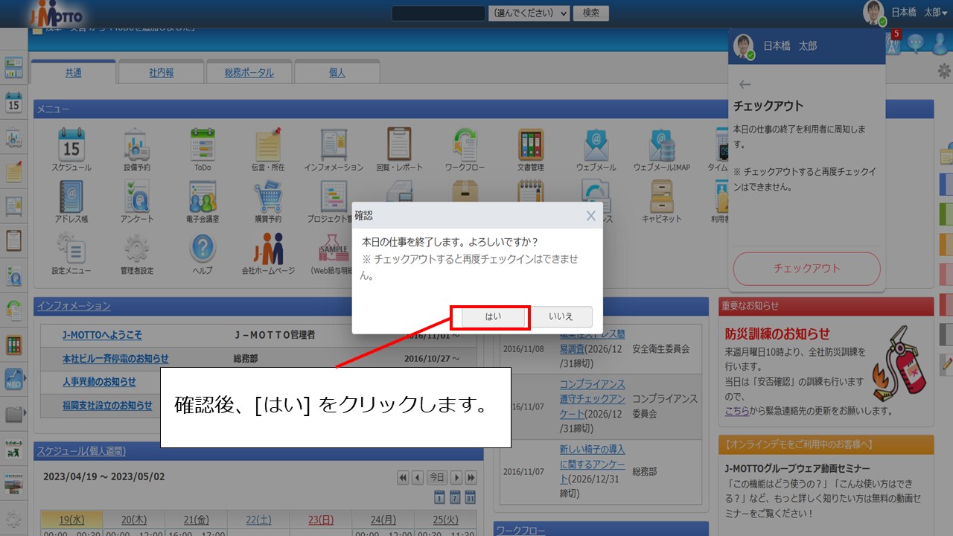Viewport: 953px width, 536px height.
Task: Go to the next day in the schedule
Action: [456, 477]
